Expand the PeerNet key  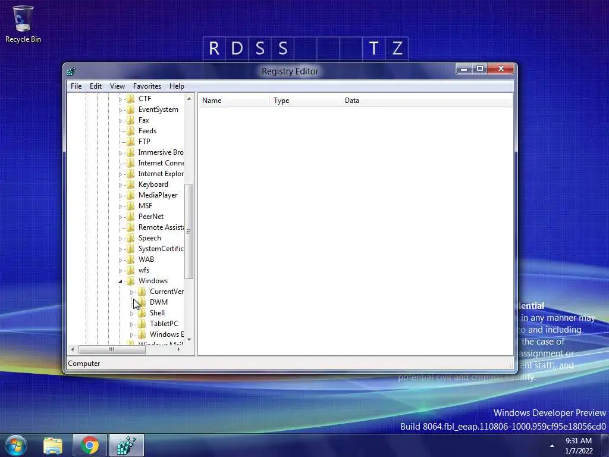(x=120, y=217)
